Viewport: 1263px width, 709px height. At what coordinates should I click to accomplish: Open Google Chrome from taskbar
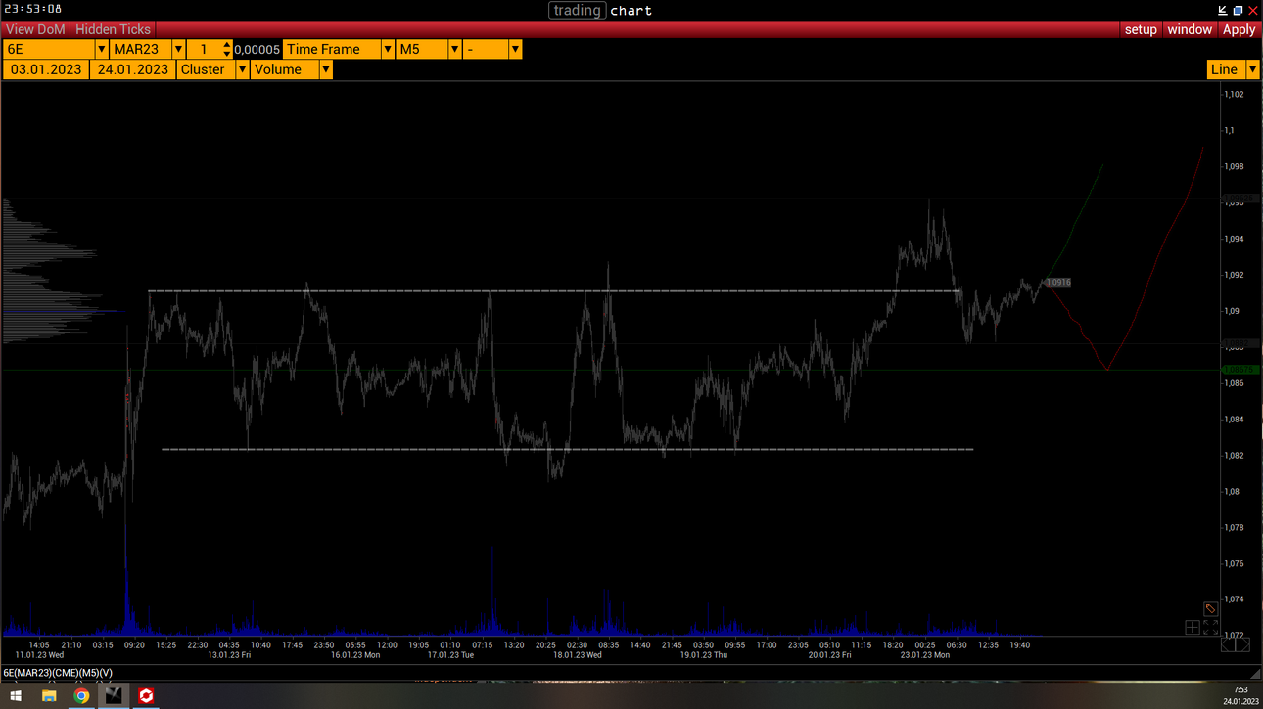click(82, 696)
